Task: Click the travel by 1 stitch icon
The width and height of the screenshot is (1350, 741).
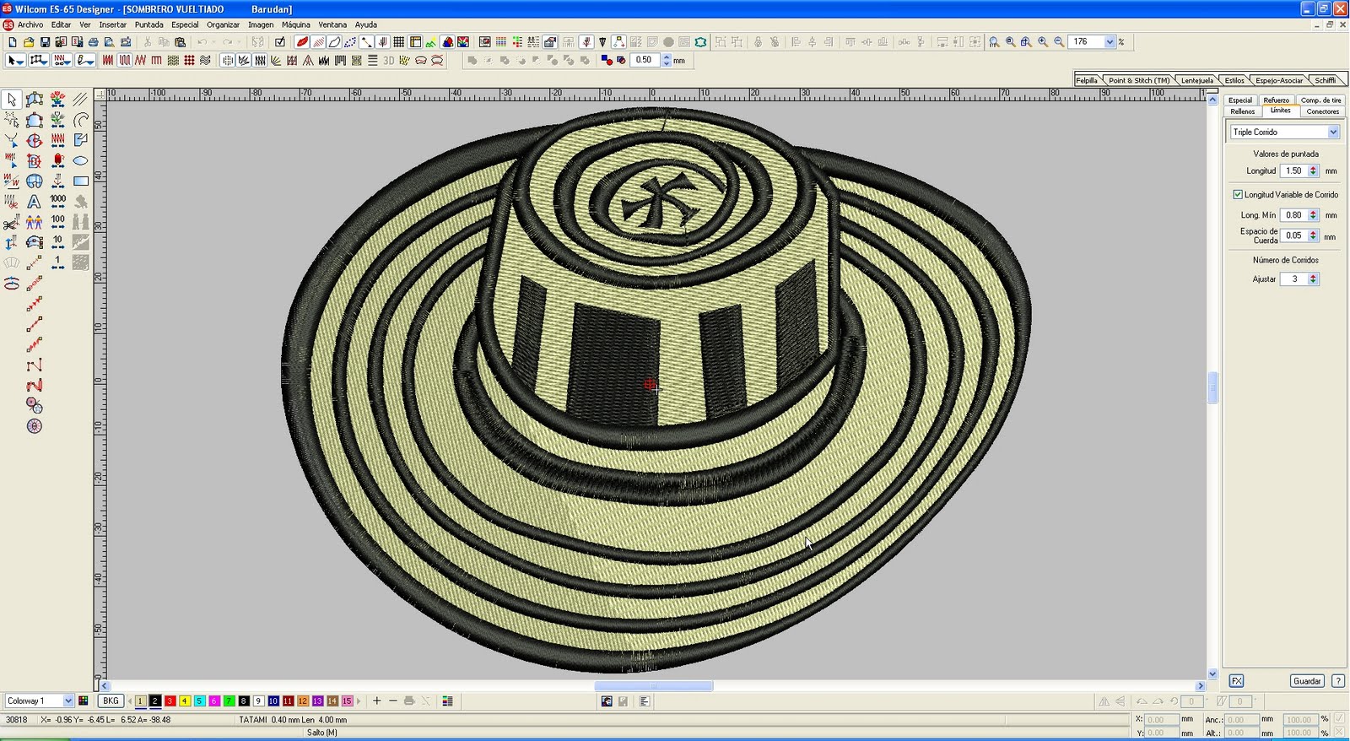Action: [x=57, y=262]
